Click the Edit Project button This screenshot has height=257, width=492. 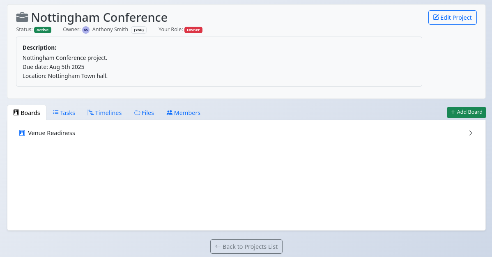(453, 18)
